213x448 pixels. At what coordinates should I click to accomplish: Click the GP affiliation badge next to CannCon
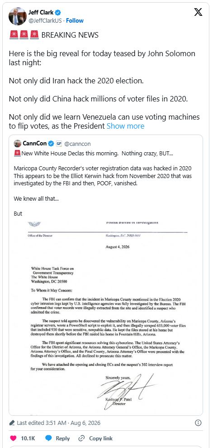[59, 144]
